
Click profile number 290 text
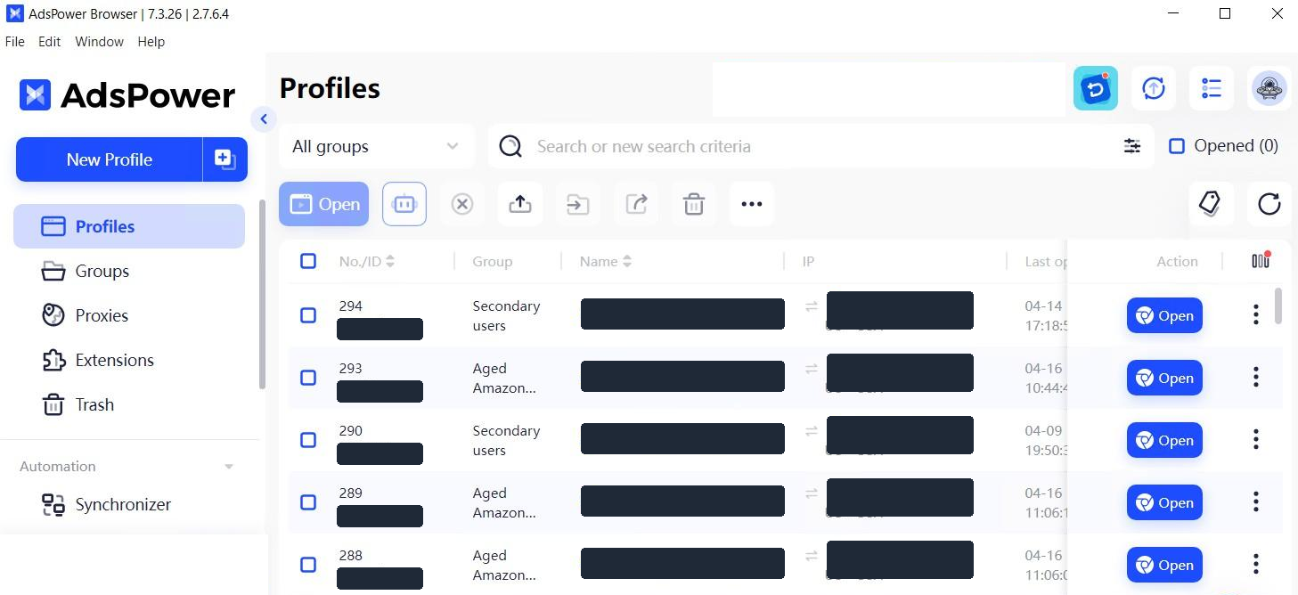(x=351, y=430)
